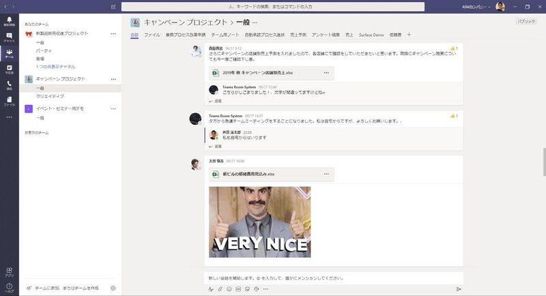Reply under the Teams Room System 12:44 message
The height and width of the screenshot is (296, 546).
[x=215, y=101]
